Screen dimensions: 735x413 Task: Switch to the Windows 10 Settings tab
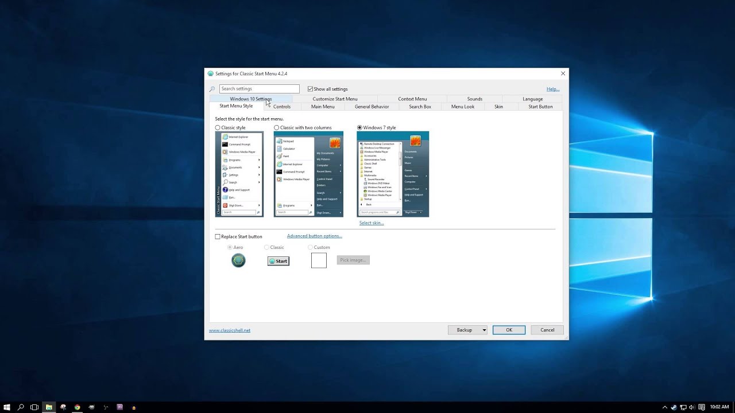(x=251, y=99)
